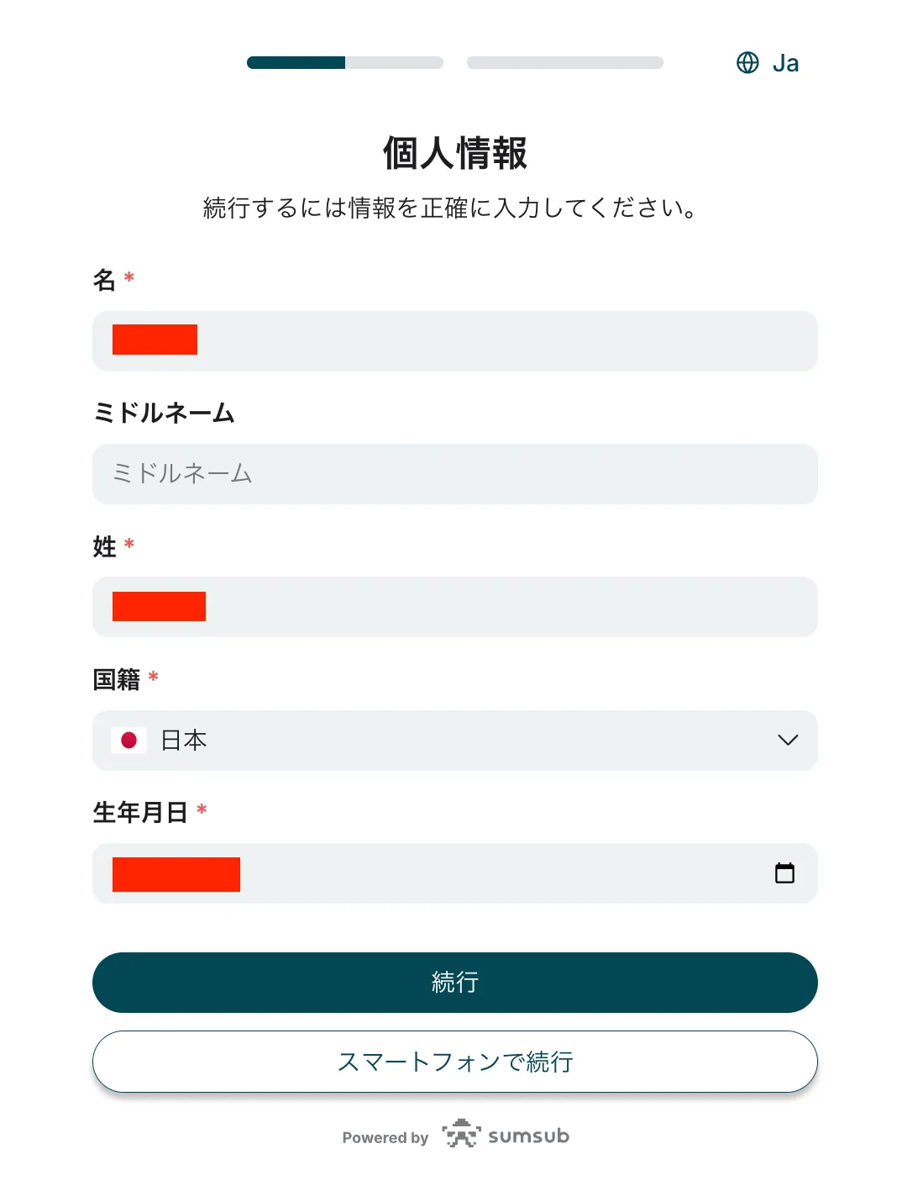Click the sumsub robot logo icon
The image size is (902, 1202).
tap(460, 1135)
